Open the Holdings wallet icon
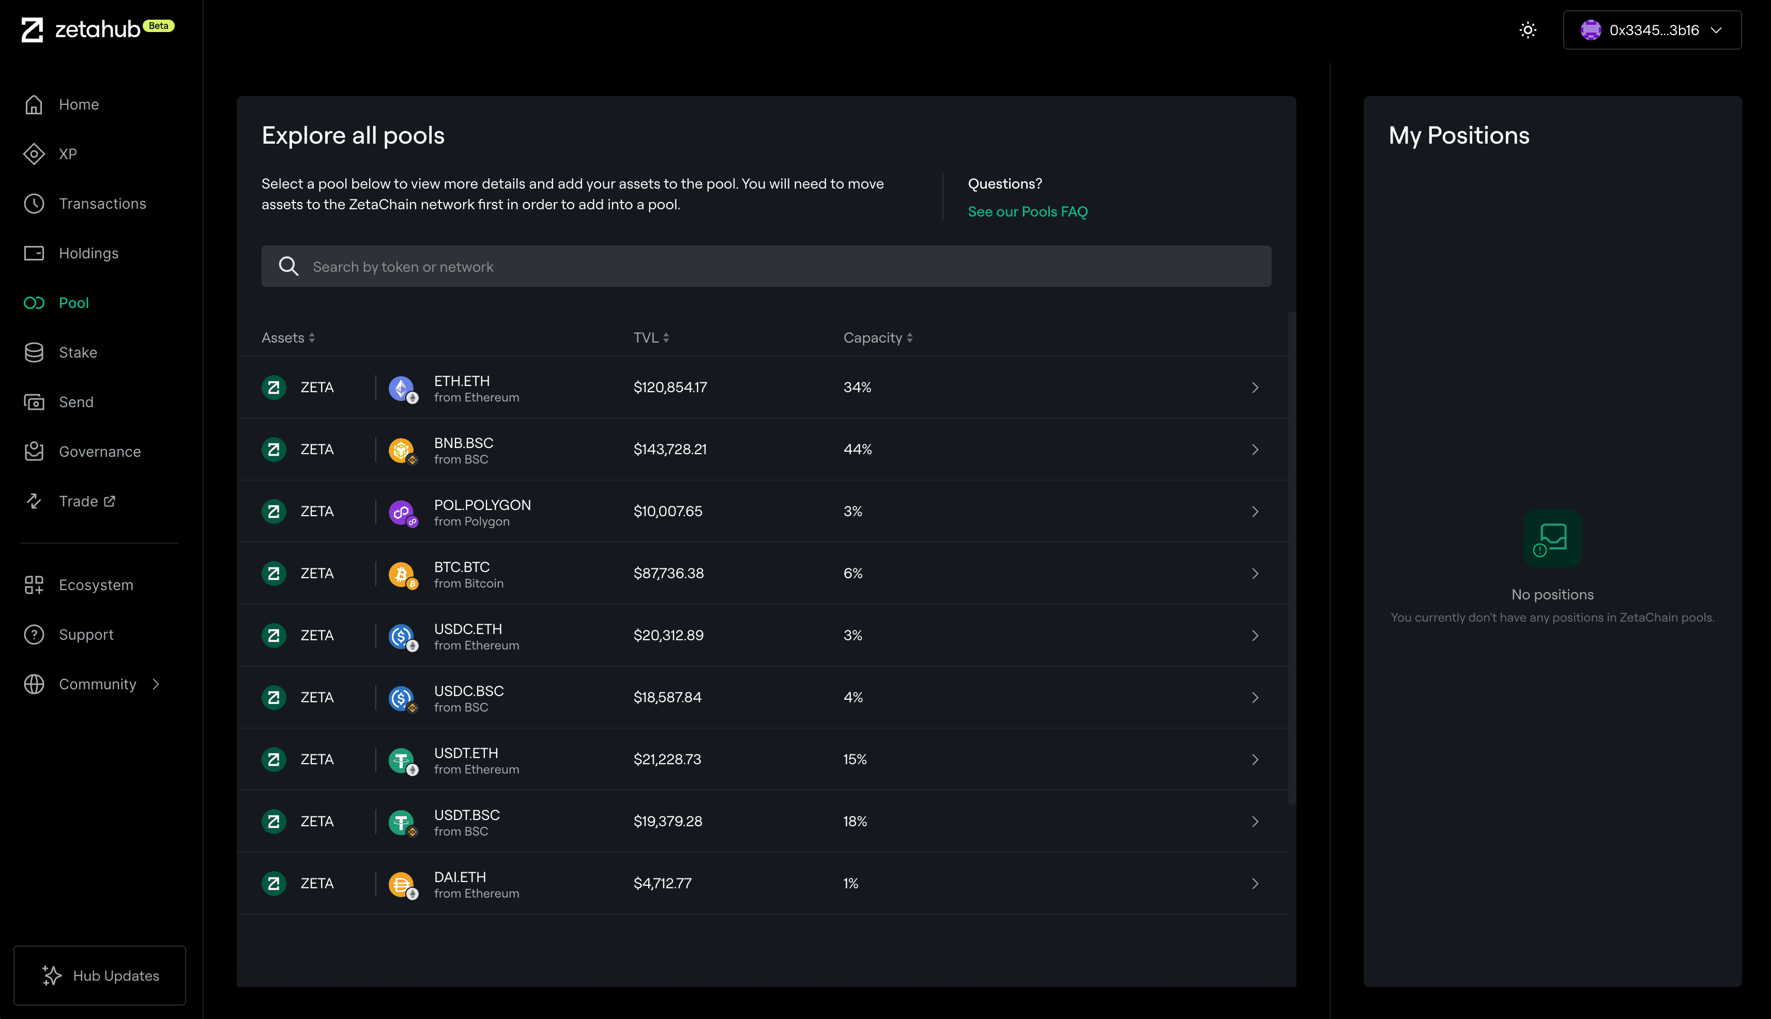1771x1019 pixels. point(34,253)
